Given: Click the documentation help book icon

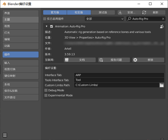Looking at the screenshot, I should coord(67,60).
